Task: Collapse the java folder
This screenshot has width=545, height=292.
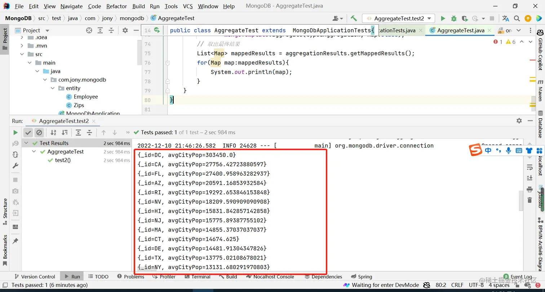Action: click(37, 71)
